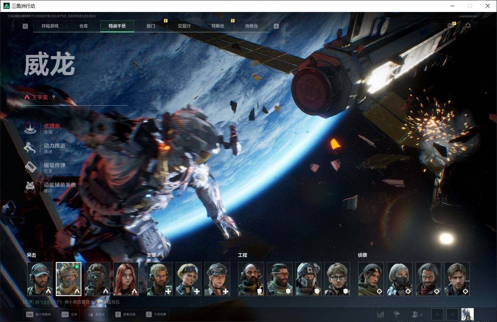497x322 pixels.
Task: Click the operator name 王宇昊
Action: (x=40, y=98)
